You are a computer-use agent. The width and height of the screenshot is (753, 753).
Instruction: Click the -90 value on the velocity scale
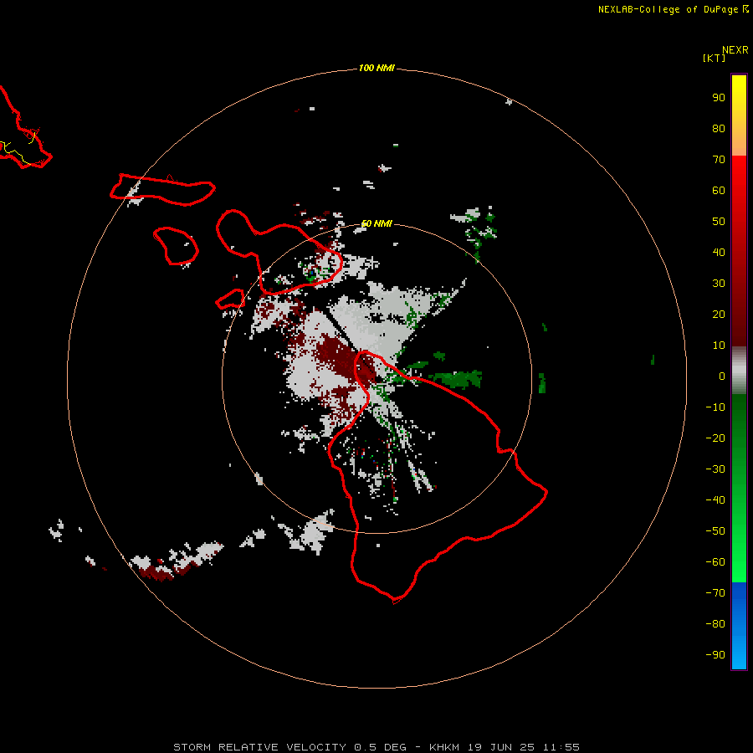[x=715, y=655]
